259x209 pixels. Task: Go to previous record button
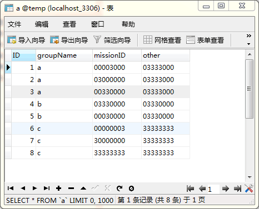click(x=23, y=188)
